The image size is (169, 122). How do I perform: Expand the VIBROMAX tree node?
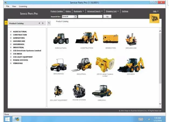click(11, 63)
